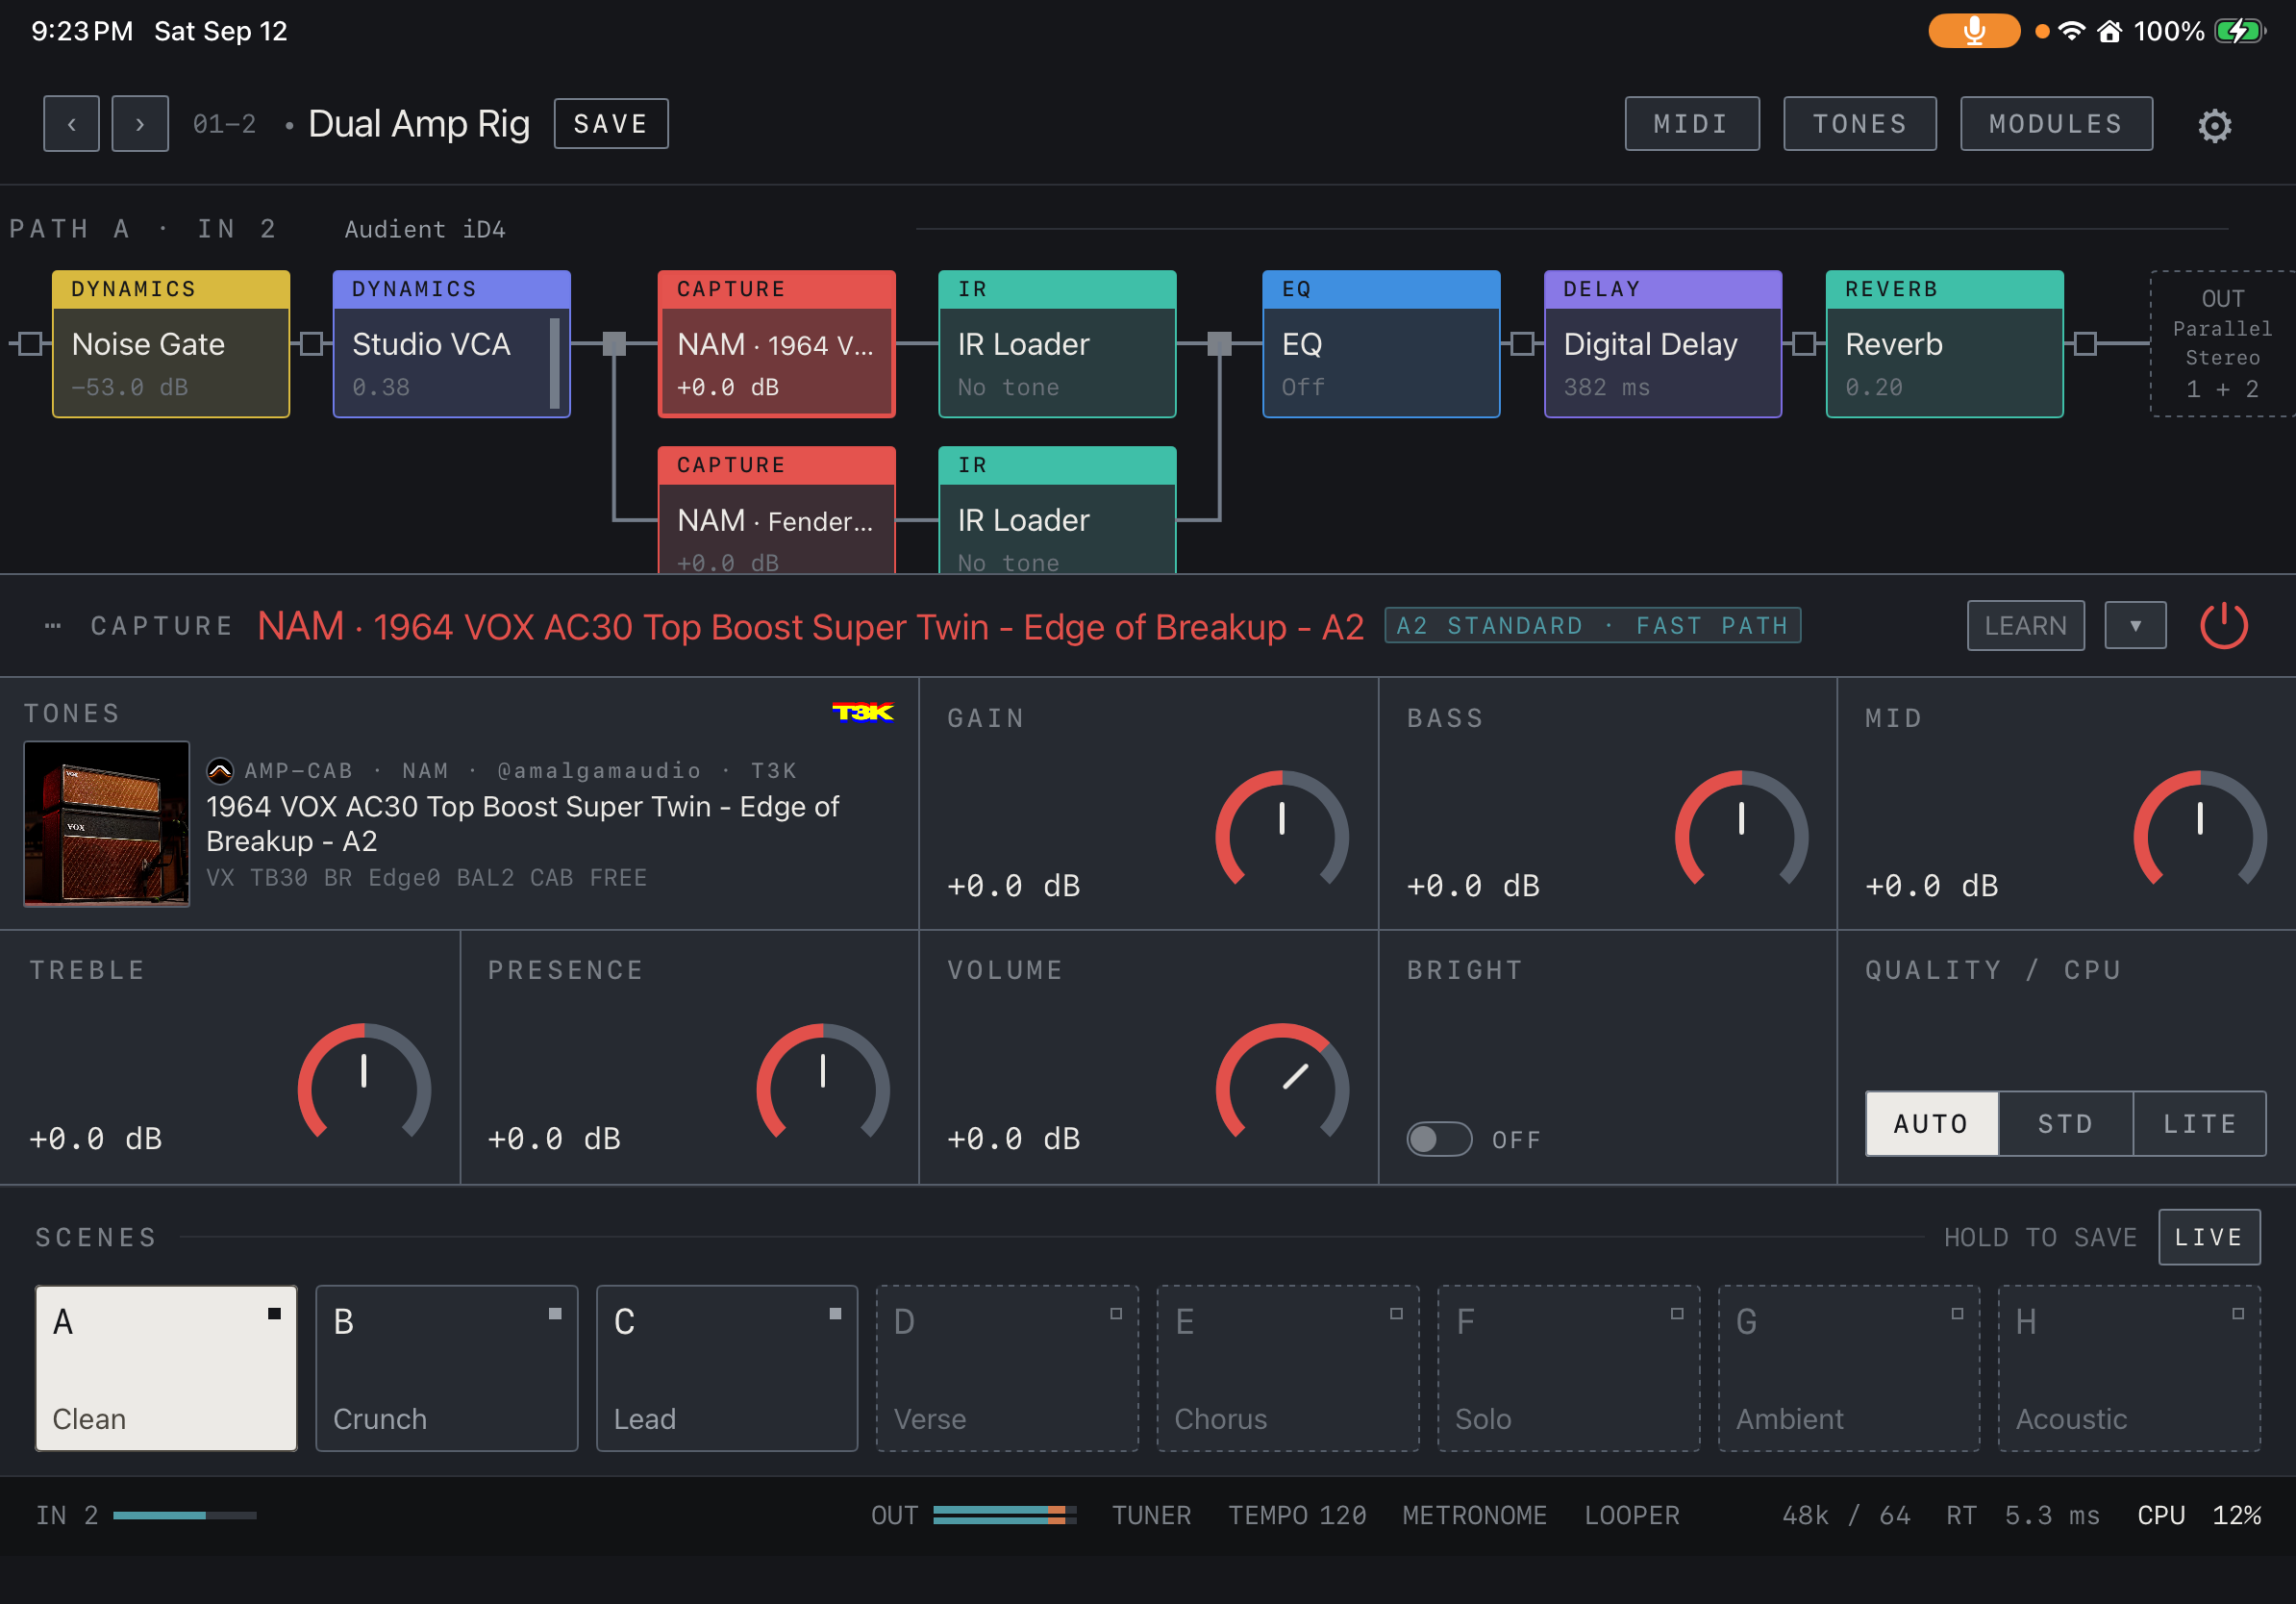Open the VOX AC30 amp thumbnail

(x=106, y=824)
